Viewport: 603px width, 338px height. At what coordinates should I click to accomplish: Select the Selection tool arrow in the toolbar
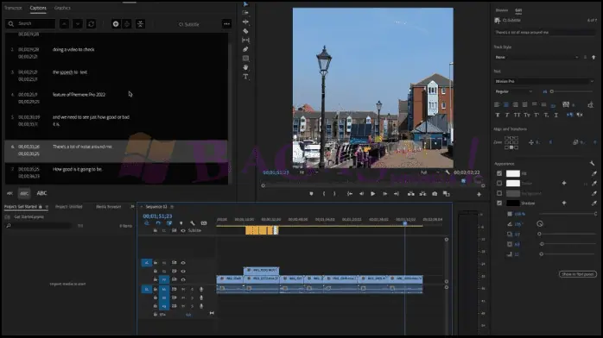pos(245,4)
